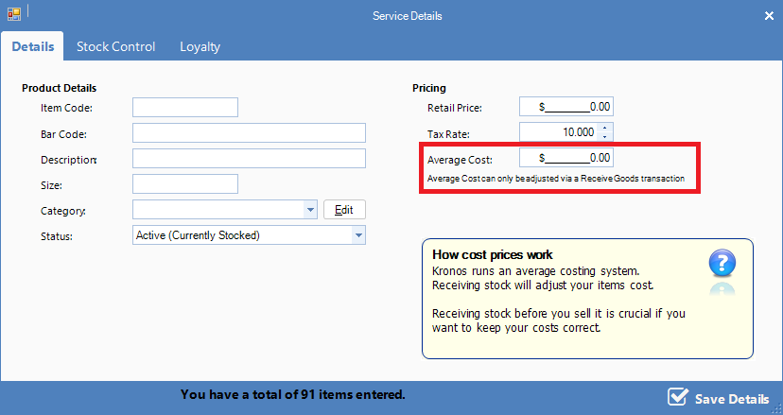Click the app icon in title bar

pyautogui.click(x=13, y=15)
